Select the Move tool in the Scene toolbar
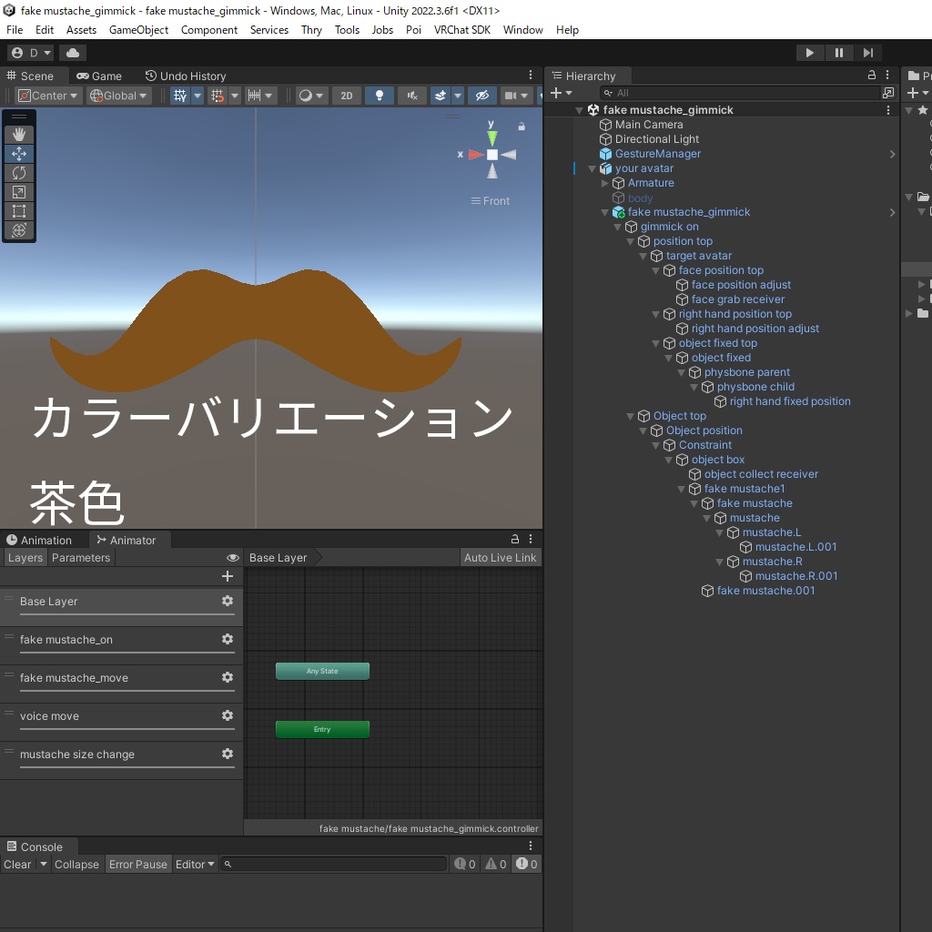Screen dimensions: 932x932 click(18, 154)
